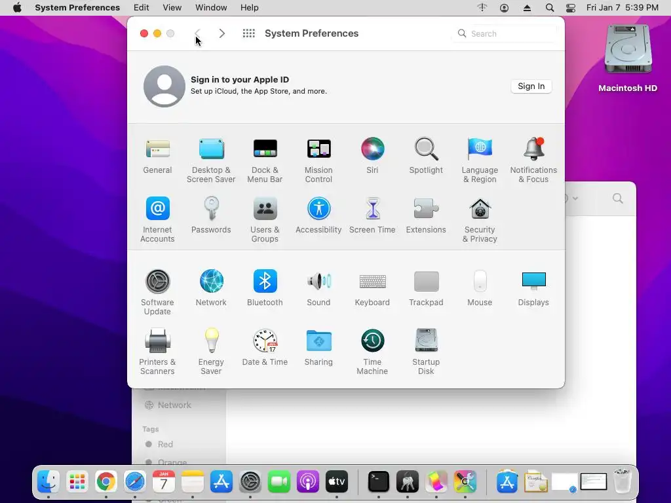
Task: Open Keychain Access from the Dock
Action: tap(408, 481)
